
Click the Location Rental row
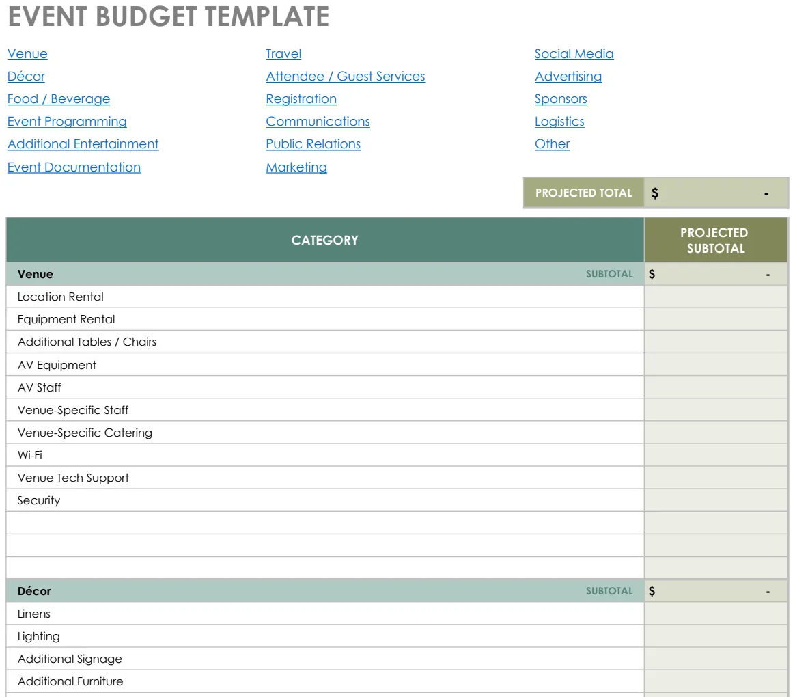coord(325,297)
